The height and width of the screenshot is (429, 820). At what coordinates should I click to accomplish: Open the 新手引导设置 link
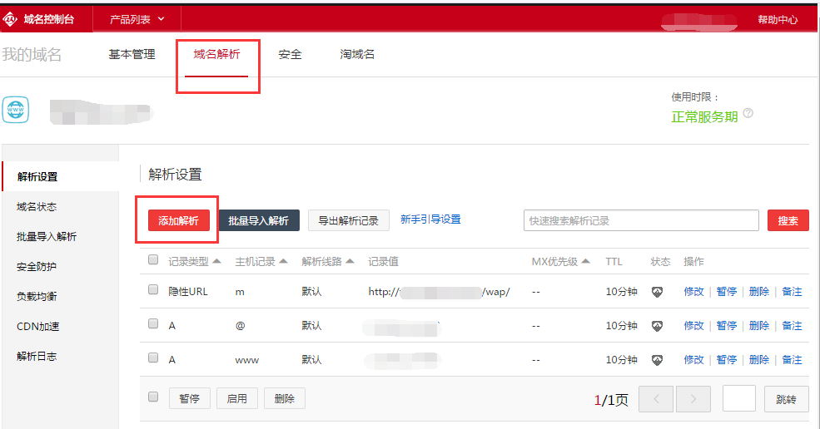[x=430, y=219]
